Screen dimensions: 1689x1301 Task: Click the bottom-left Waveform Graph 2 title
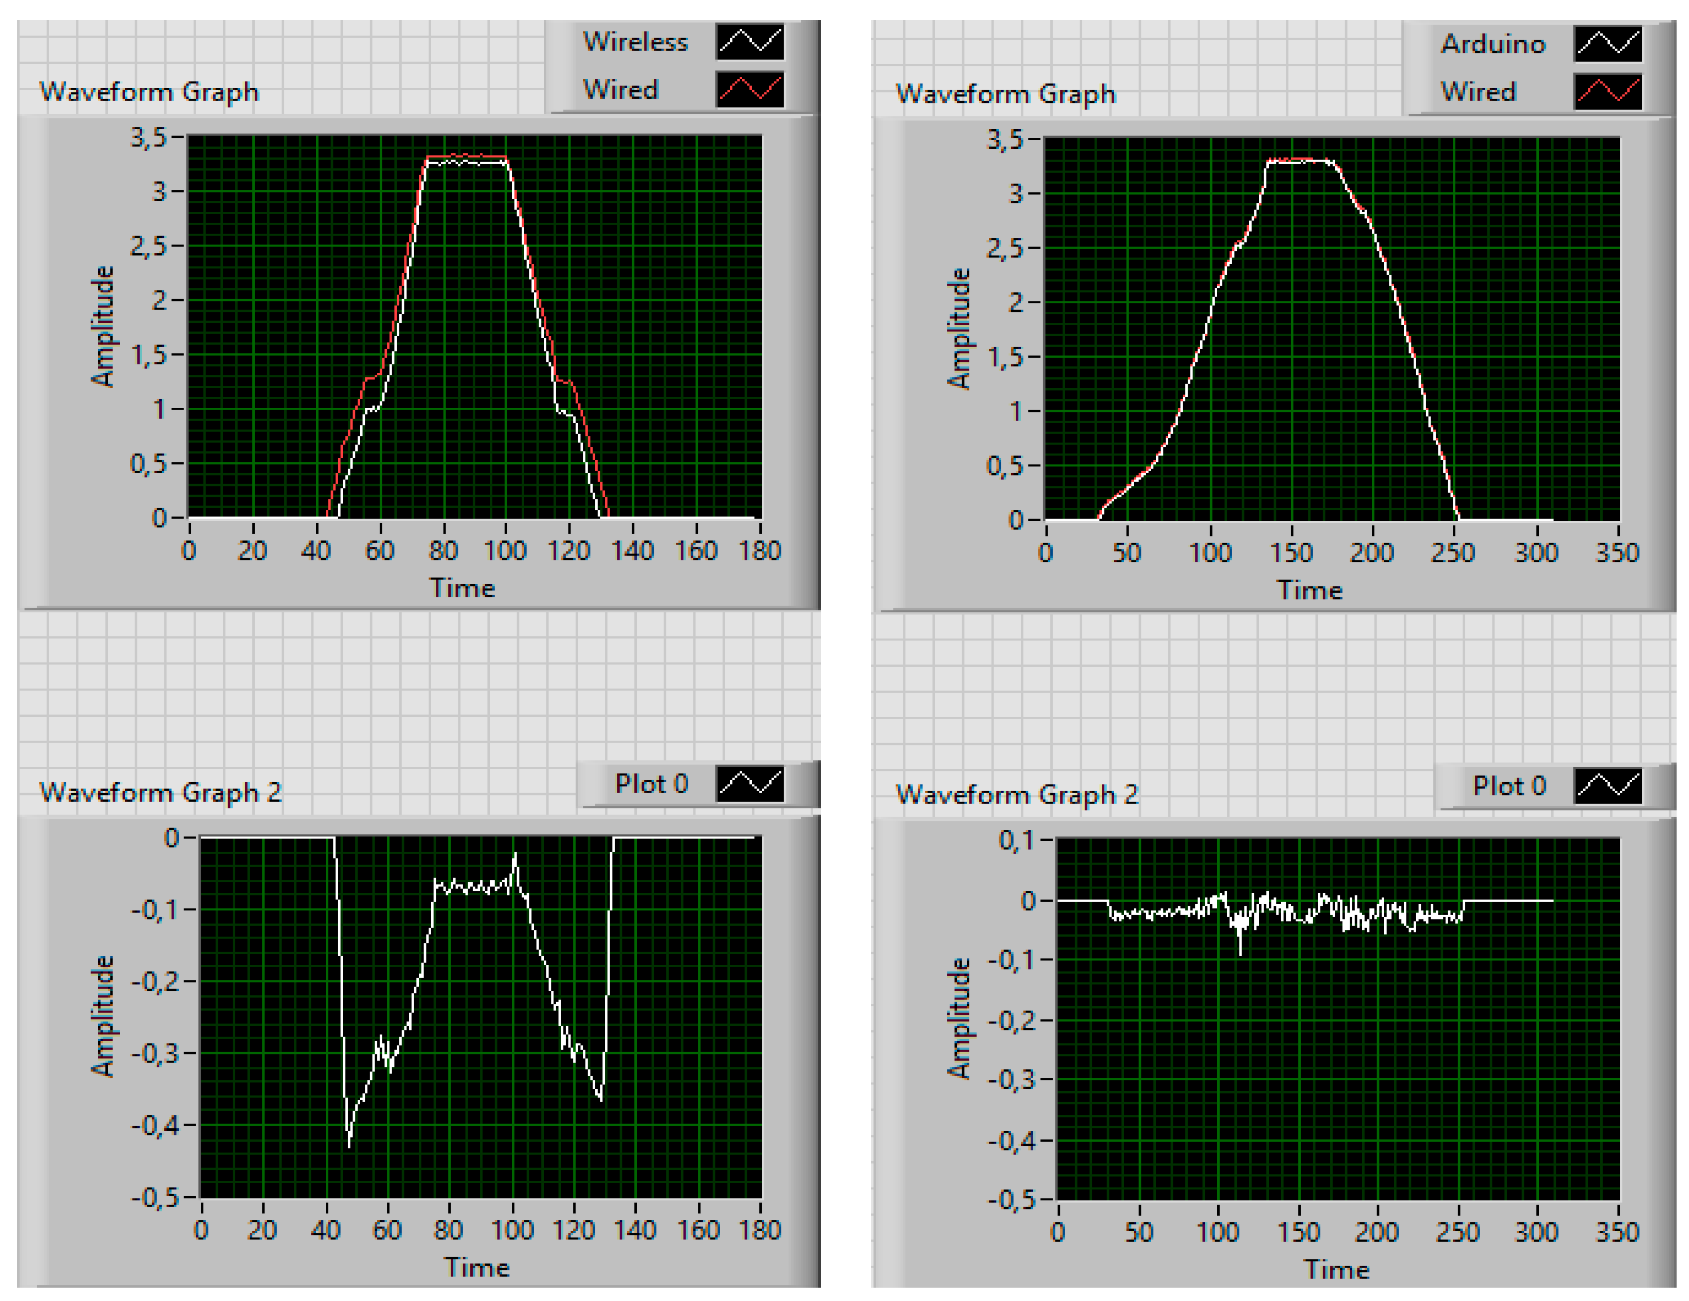click(160, 792)
